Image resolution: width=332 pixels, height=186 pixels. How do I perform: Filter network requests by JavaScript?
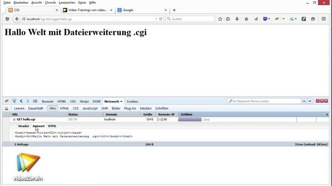90,109
